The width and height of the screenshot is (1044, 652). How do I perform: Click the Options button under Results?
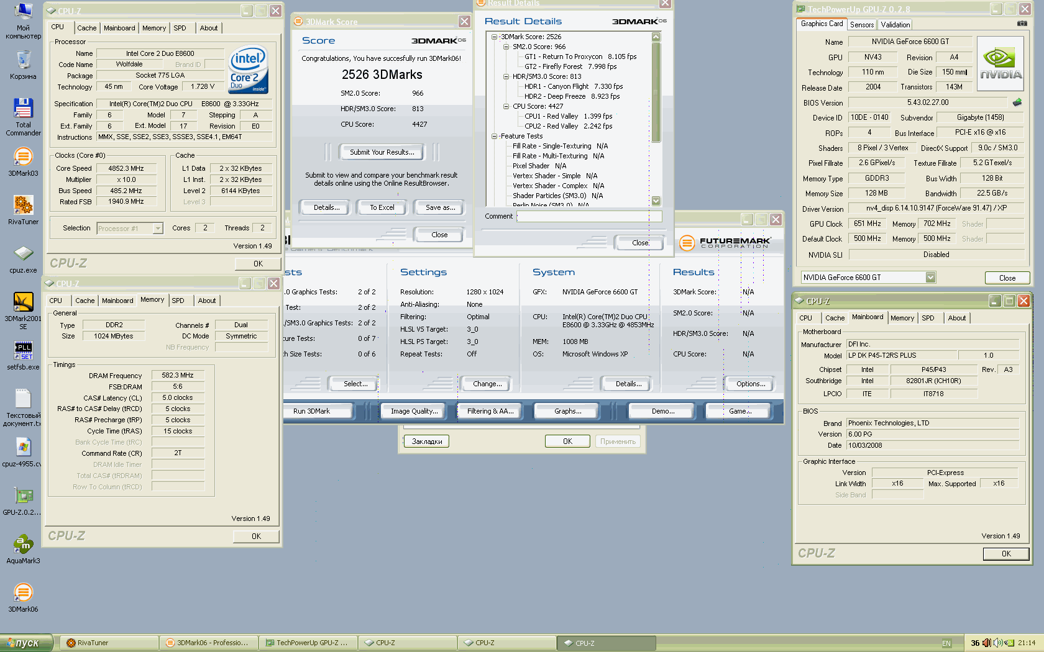point(751,384)
